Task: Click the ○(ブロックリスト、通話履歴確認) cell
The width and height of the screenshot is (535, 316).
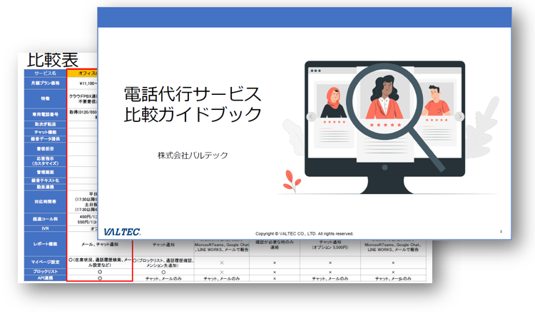Action: coord(163,263)
